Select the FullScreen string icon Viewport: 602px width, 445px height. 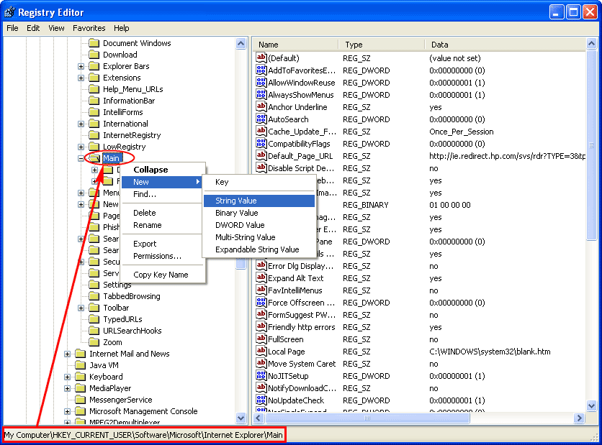coord(261,339)
